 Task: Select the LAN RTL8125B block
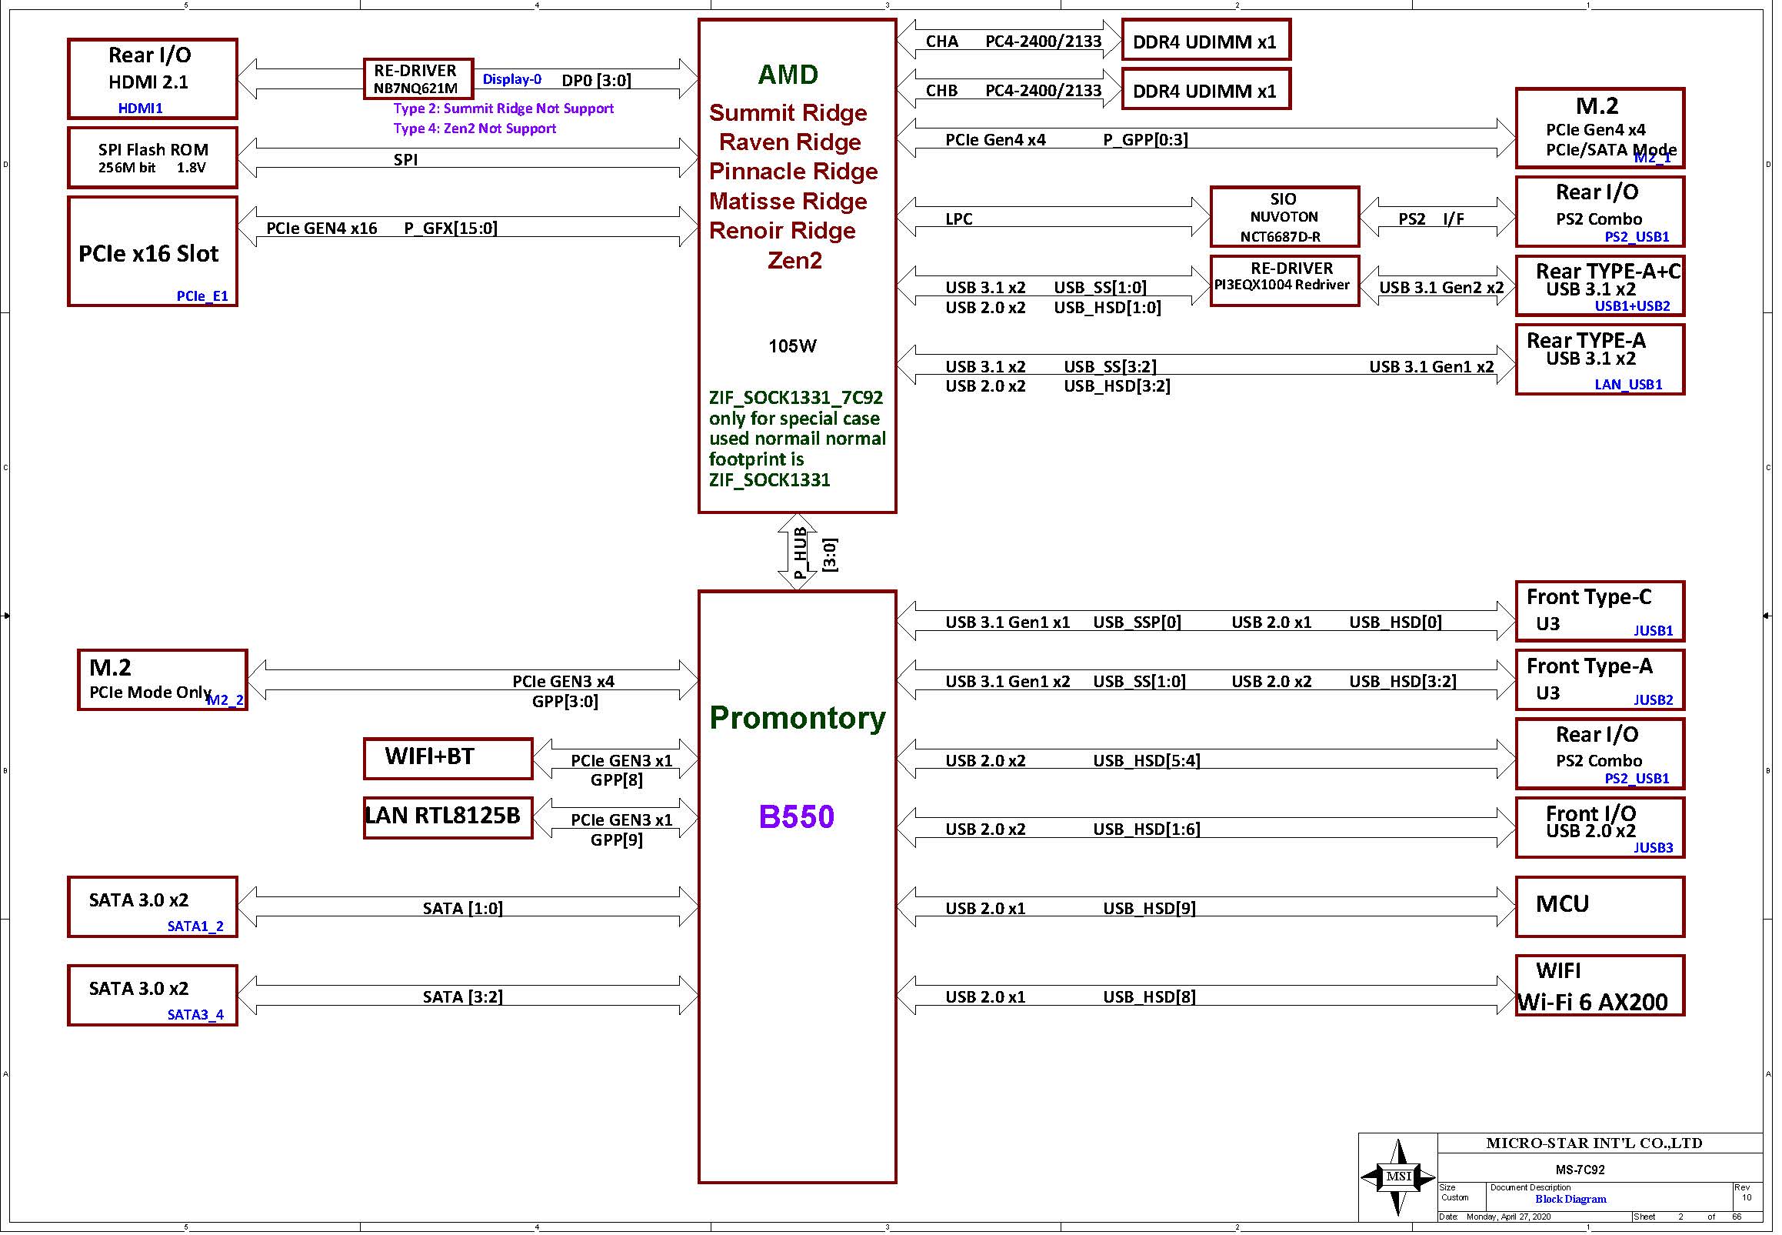(x=448, y=818)
